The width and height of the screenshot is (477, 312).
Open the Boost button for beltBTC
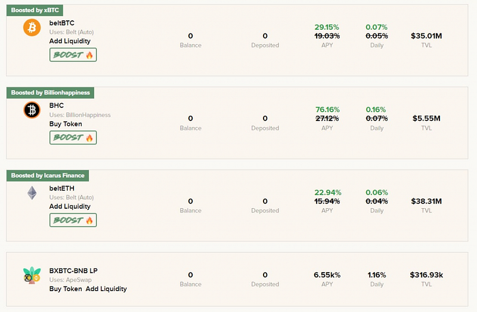[73, 55]
